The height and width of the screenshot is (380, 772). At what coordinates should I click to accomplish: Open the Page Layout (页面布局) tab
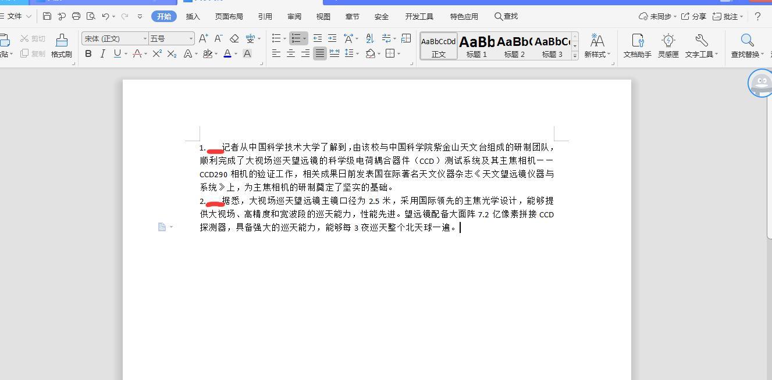(229, 16)
